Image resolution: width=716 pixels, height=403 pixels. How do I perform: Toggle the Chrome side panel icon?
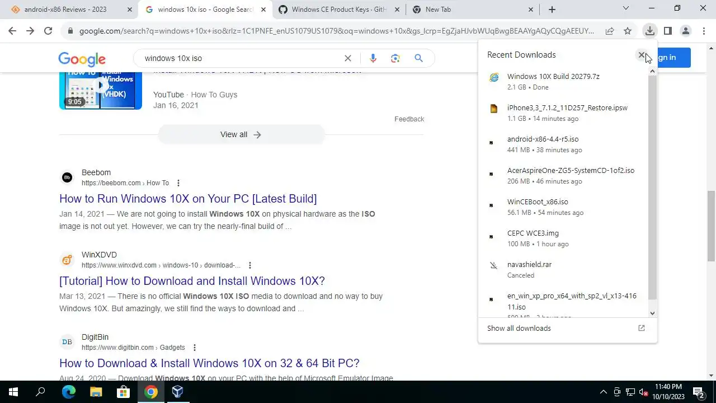[x=667, y=31]
